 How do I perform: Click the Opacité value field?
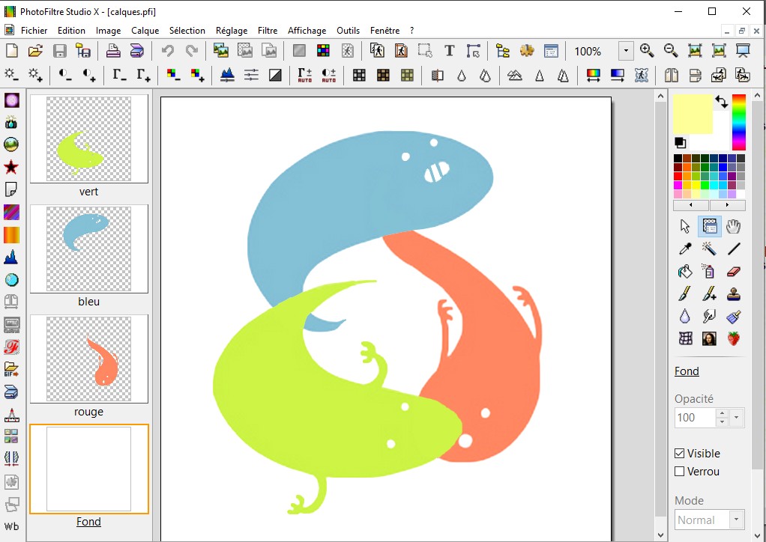(x=695, y=418)
